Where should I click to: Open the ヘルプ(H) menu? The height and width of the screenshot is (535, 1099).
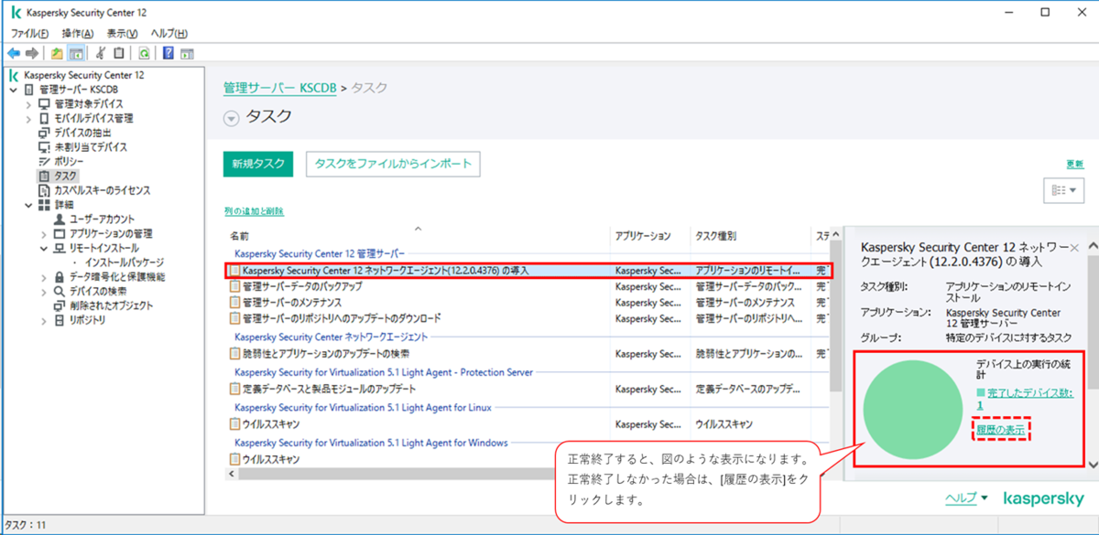169,33
